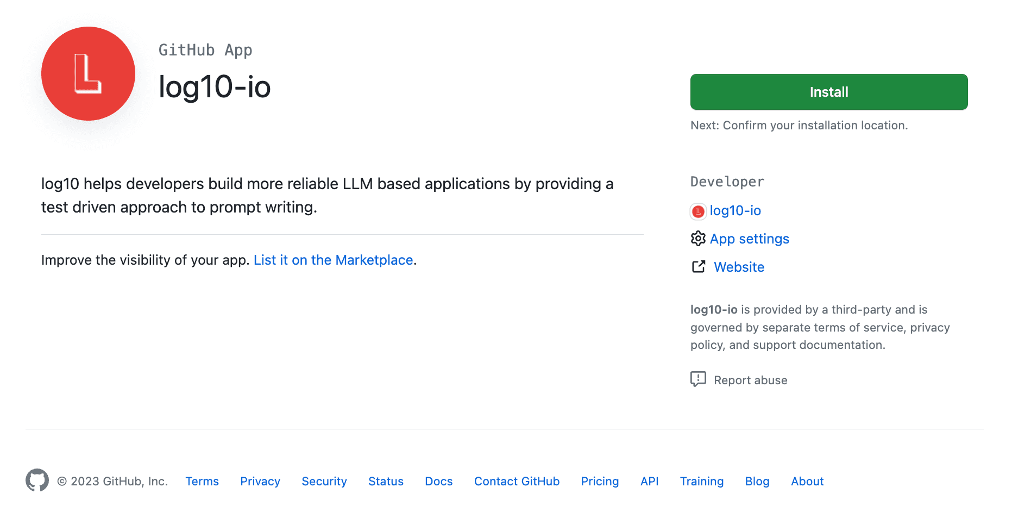Click the small red log10-io developer avatar

pos(698,211)
